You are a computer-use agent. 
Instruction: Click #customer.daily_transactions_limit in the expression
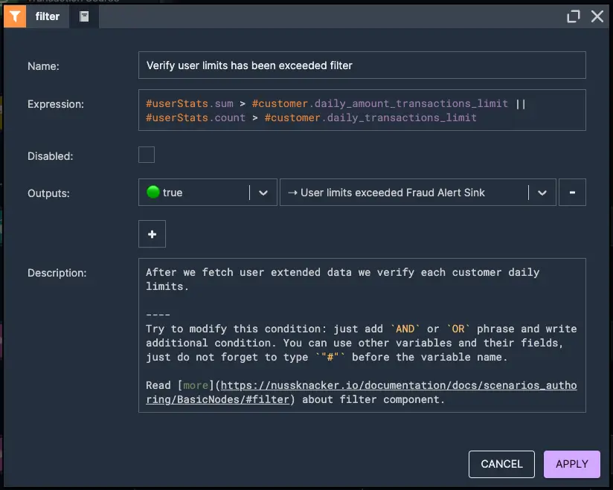pyautogui.click(x=370, y=117)
